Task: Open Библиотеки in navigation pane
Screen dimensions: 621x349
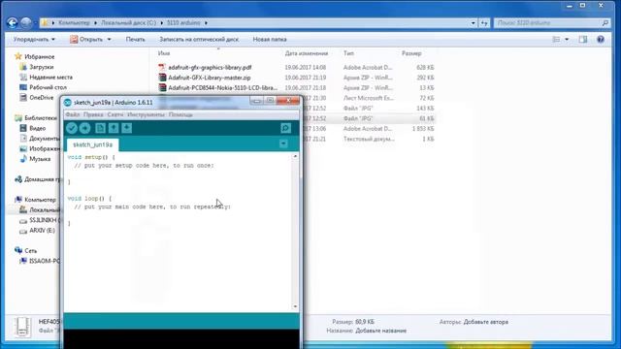Action: click(x=41, y=118)
